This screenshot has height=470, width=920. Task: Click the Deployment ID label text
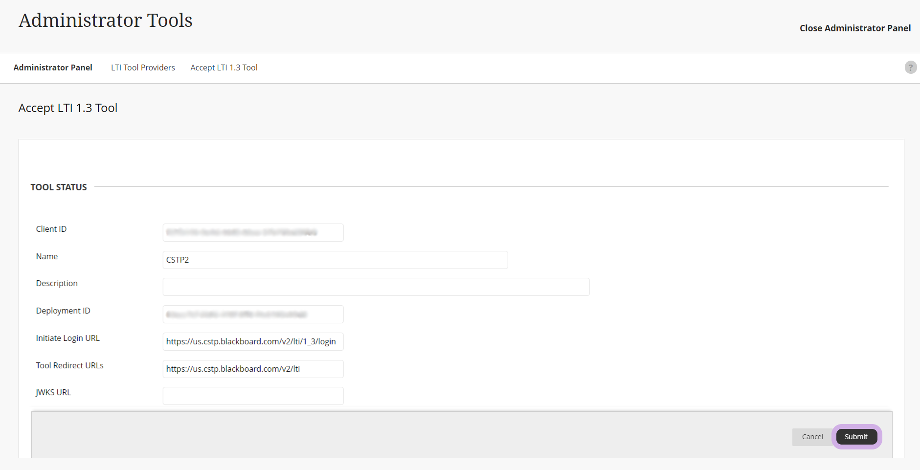[x=63, y=311]
